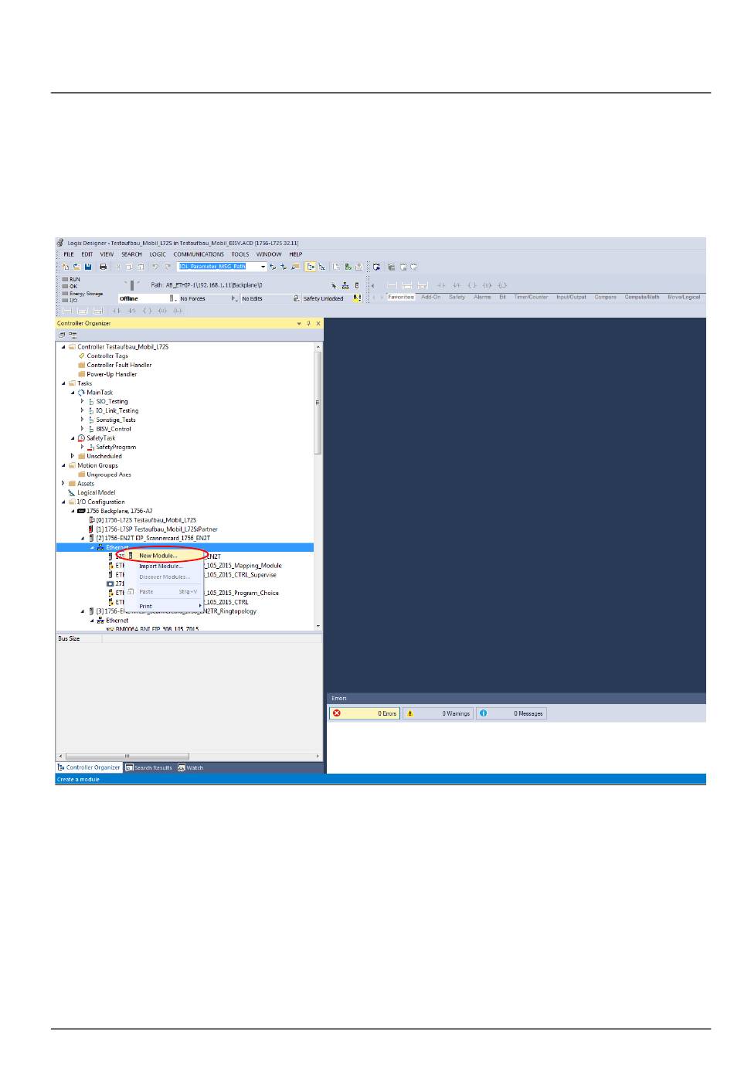This screenshot has height=1065, width=734.
Task: Open the No Forces dropdown arrow
Action: coord(233,298)
